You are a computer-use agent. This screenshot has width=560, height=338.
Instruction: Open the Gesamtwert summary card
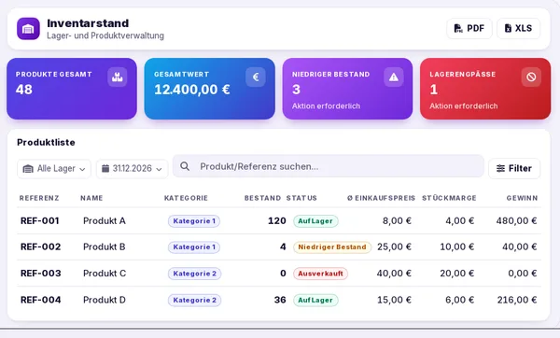tap(210, 89)
